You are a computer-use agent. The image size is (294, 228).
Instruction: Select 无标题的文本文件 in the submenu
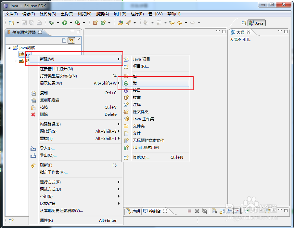tap(156, 141)
